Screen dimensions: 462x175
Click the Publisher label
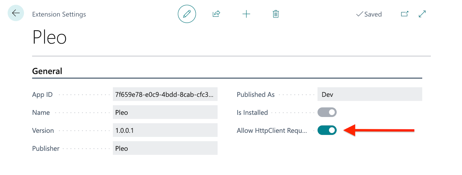[x=46, y=148]
